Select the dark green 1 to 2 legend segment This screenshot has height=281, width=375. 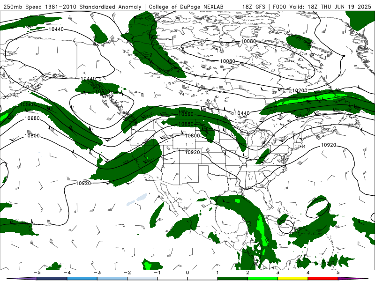[232, 279]
